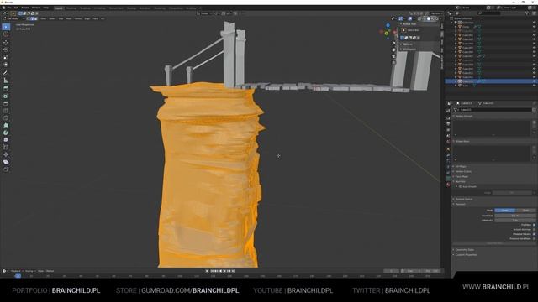
Task: Hide the Collection via its eye icon
Action: (x=534, y=23)
